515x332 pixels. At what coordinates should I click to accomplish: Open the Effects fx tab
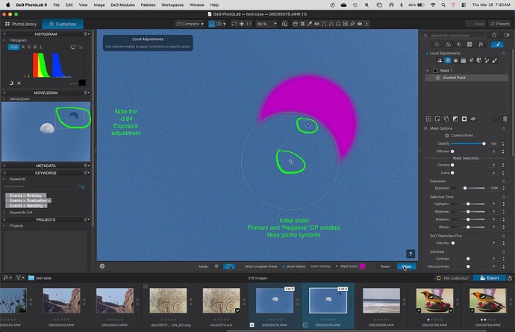[481, 44]
